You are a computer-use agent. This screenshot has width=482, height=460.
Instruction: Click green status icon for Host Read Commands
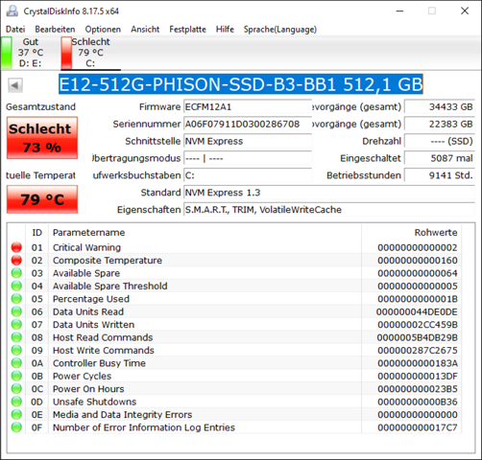point(16,337)
